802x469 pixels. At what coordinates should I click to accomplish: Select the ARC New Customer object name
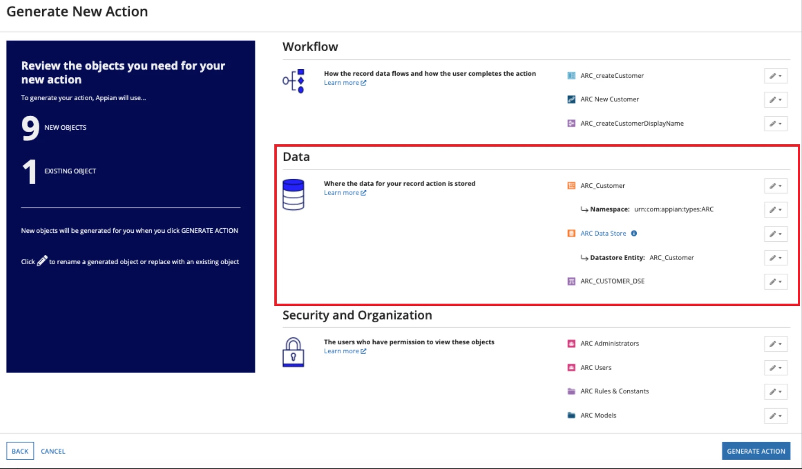pyautogui.click(x=610, y=99)
